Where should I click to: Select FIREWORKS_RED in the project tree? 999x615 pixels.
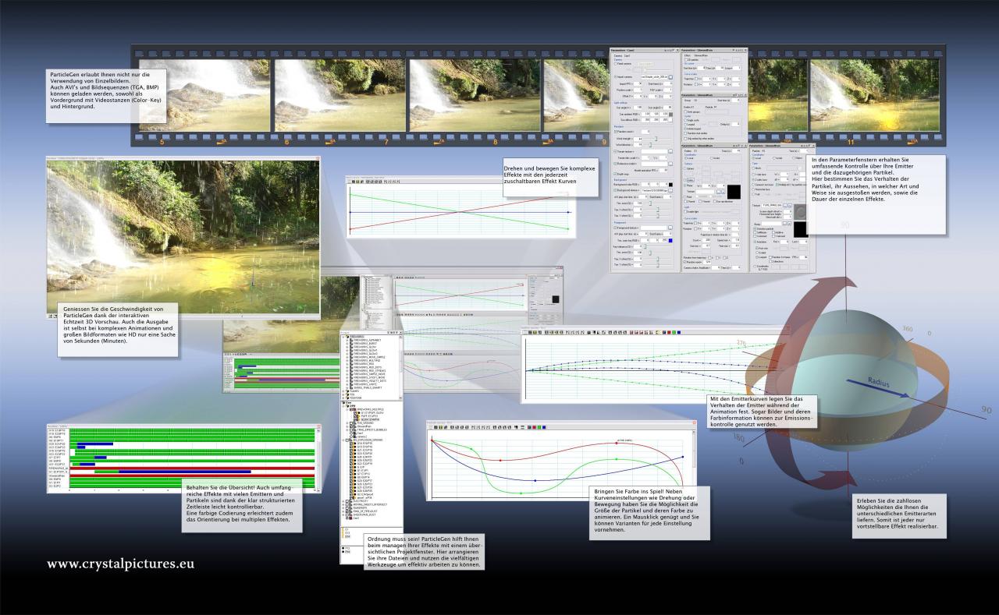[364, 364]
